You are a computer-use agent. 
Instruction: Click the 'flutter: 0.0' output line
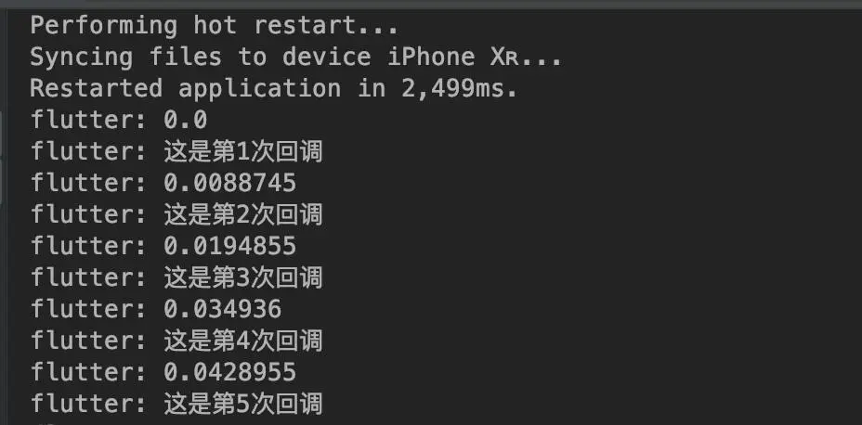(119, 120)
